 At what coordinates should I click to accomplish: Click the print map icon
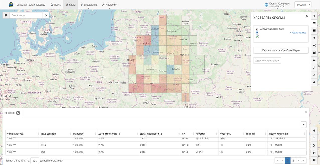tap(314, 60)
